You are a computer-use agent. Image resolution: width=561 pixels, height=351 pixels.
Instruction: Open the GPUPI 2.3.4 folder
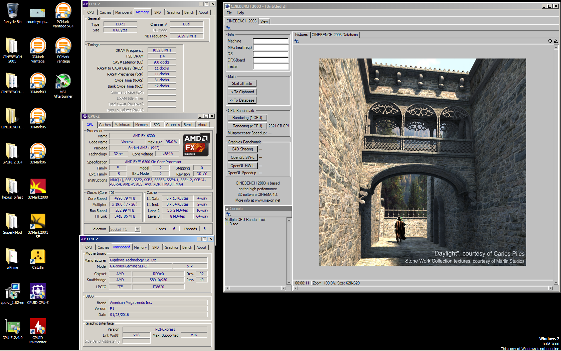[12, 154]
